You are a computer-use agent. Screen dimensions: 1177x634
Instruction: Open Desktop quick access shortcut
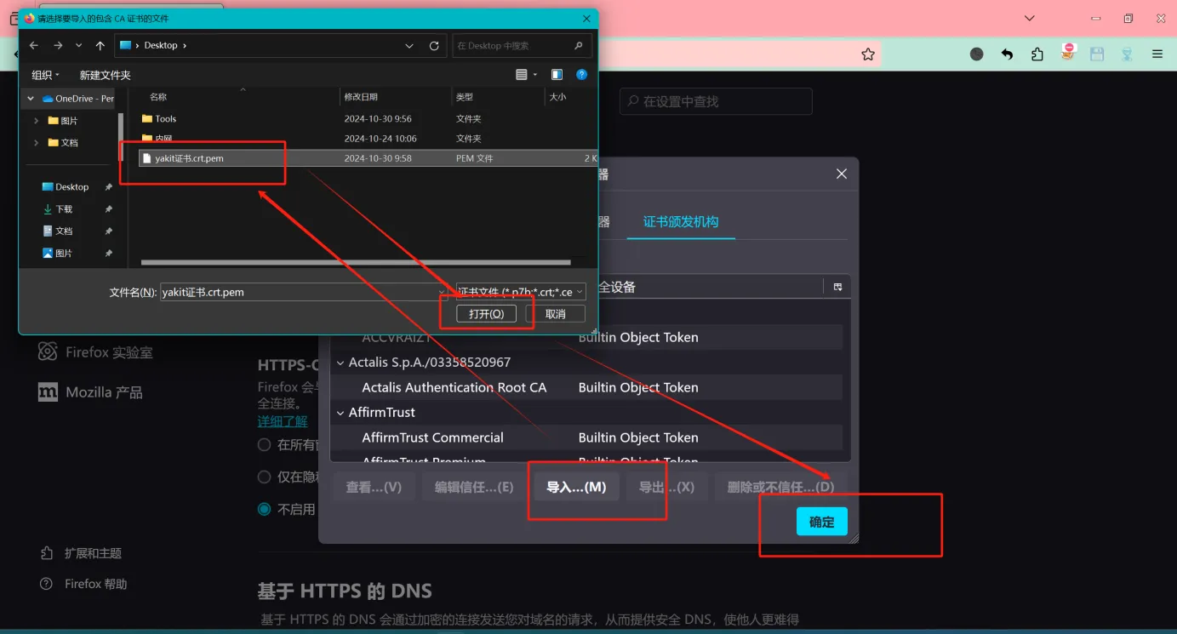71,187
